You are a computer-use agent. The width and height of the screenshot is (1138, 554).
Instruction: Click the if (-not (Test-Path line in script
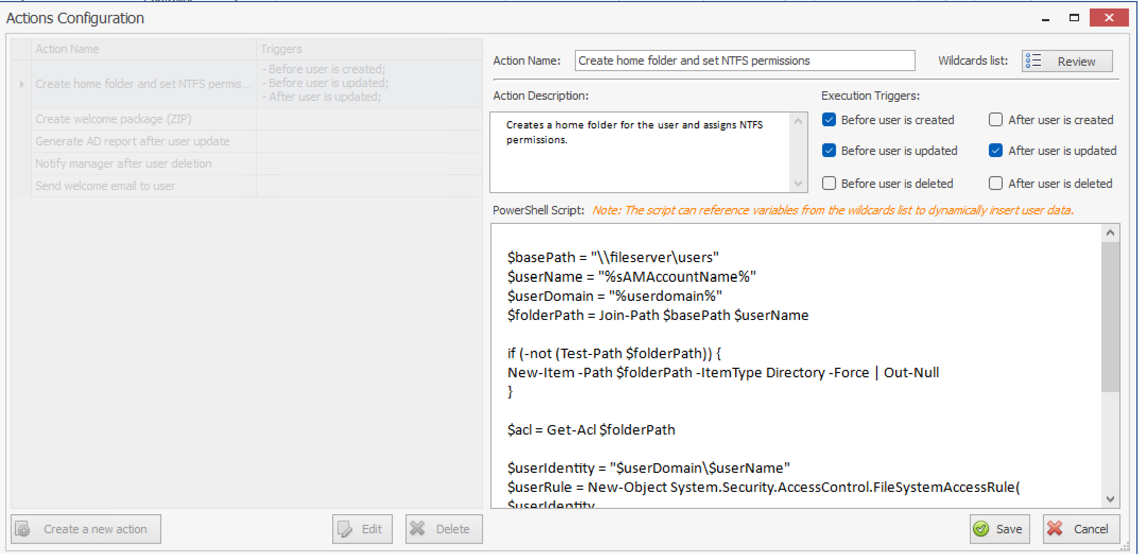click(614, 353)
